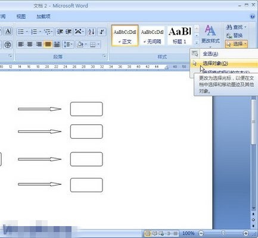Click the center alignment icon

click(30, 44)
